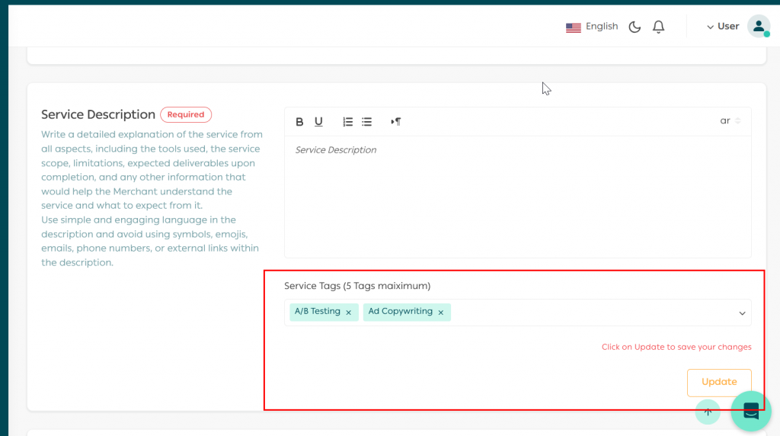This screenshot has height=436, width=780.
Task: Click inside the Service Description text area
Action: (x=517, y=198)
